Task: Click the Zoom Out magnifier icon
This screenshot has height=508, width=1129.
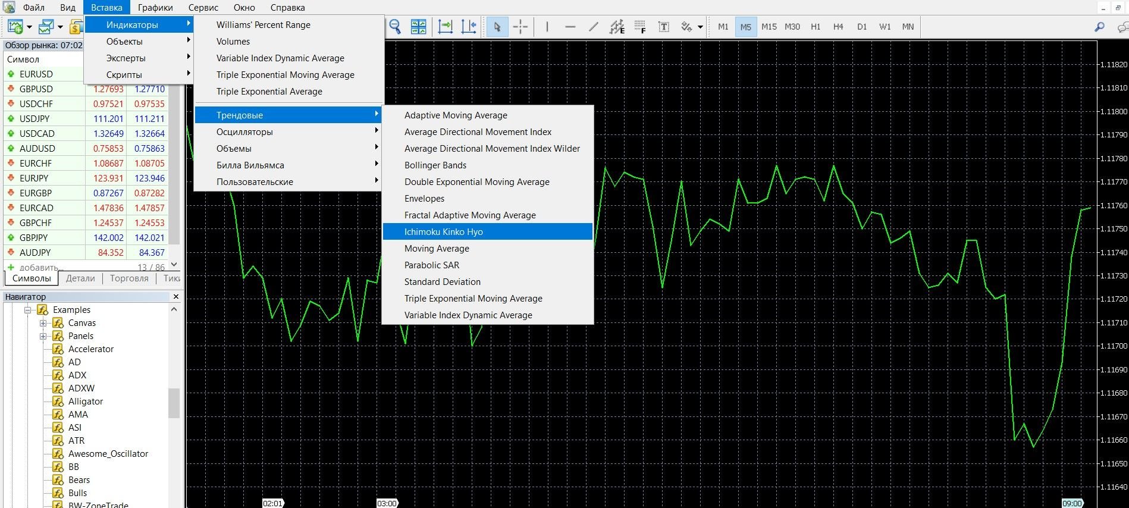Action: click(395, 27)
